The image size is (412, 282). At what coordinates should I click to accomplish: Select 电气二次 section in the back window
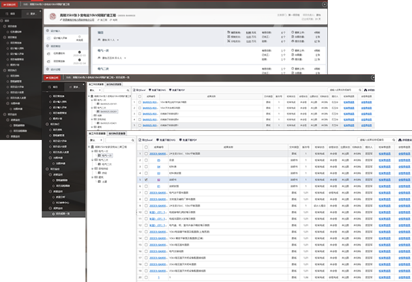103,68
